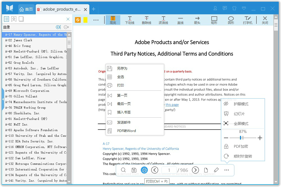
Task: Click the pencil annotate icon in bottom toolbar
Action: click(216, 170)
